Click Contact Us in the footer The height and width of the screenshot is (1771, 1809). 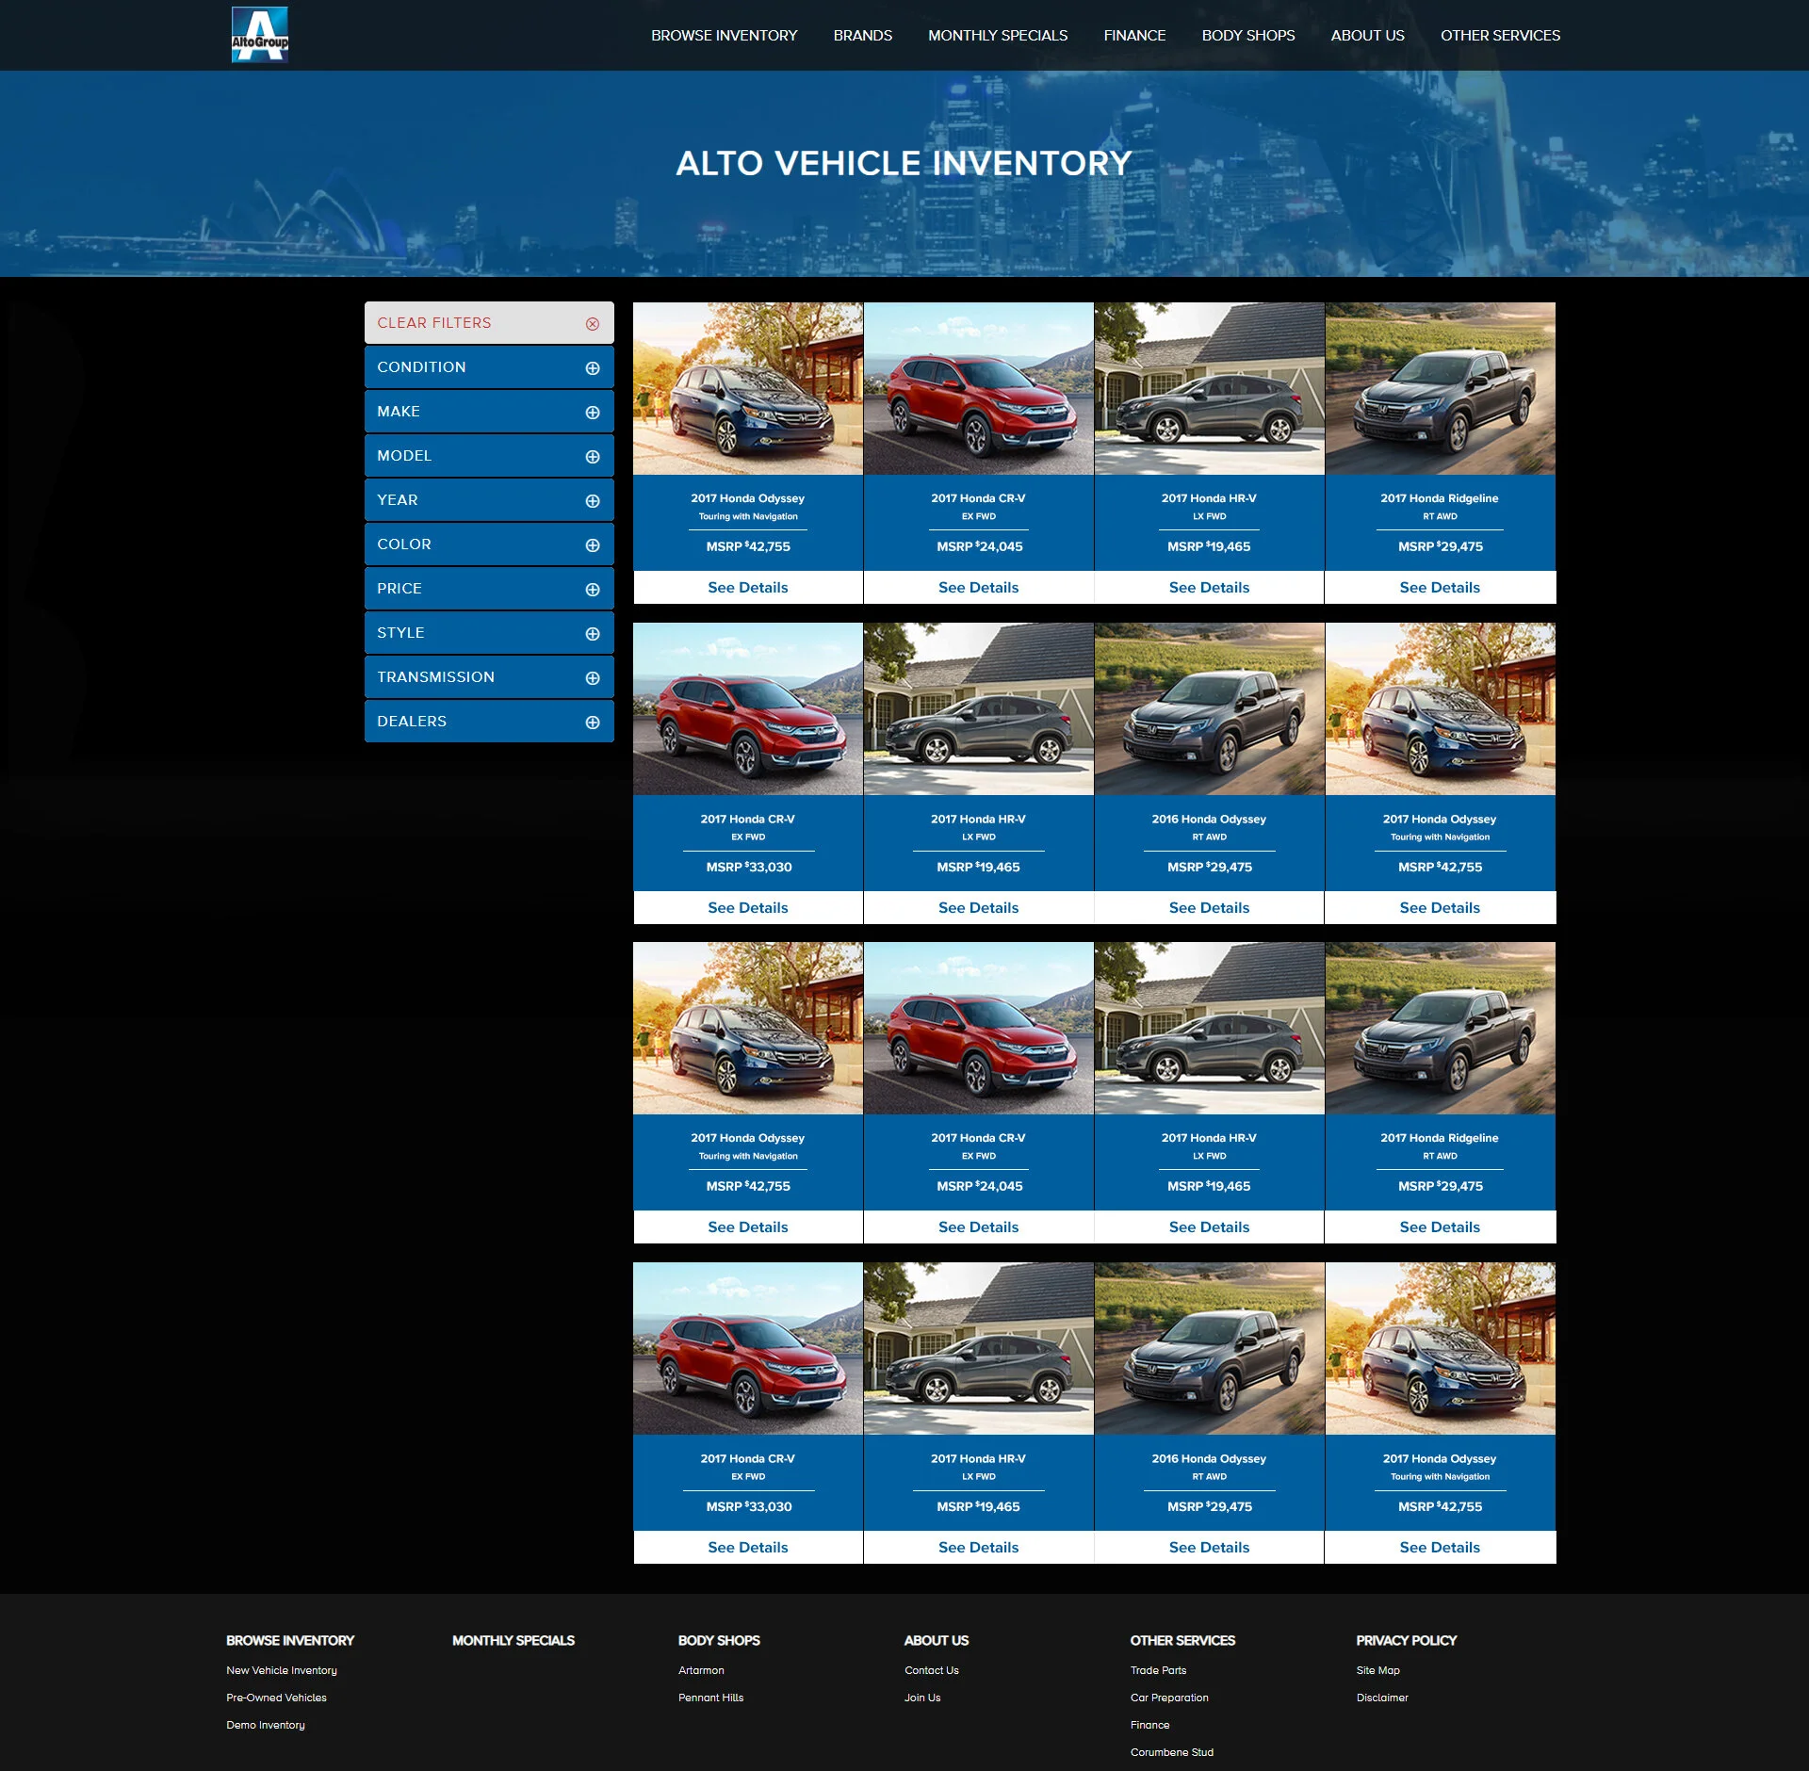(931, 1671)
